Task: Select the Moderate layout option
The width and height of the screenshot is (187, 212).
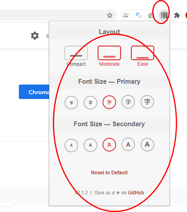Action: point(109,56)
